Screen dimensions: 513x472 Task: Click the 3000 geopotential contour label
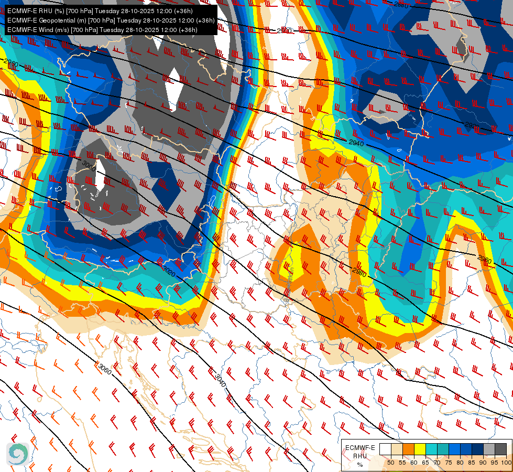(x=89, y=166)
